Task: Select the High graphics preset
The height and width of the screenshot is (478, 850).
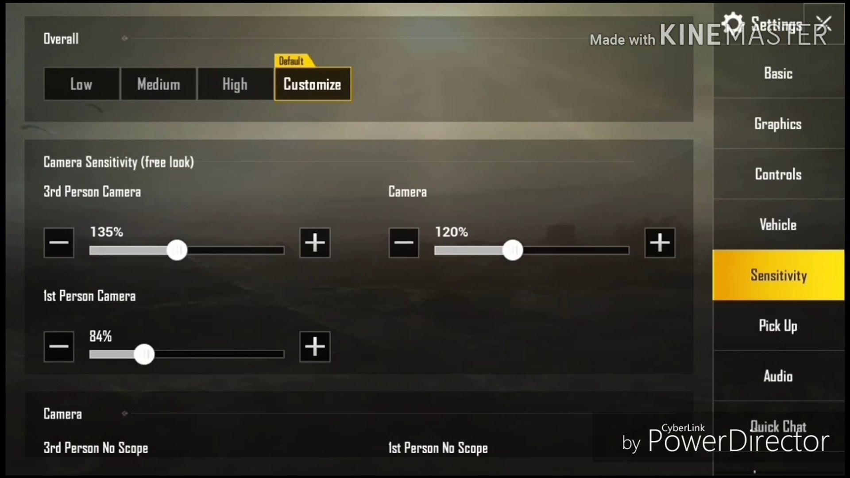Action: point(235,84)
